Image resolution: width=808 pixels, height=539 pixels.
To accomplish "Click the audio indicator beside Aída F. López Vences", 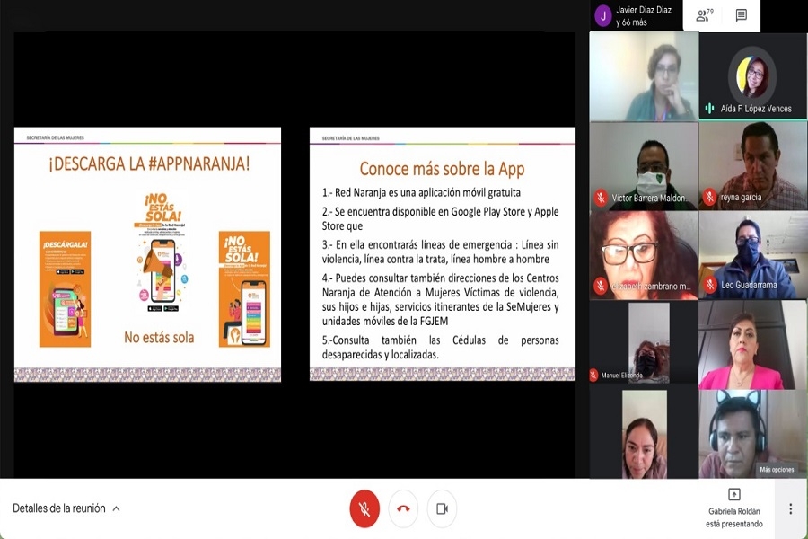I will [x=709, y=109].
